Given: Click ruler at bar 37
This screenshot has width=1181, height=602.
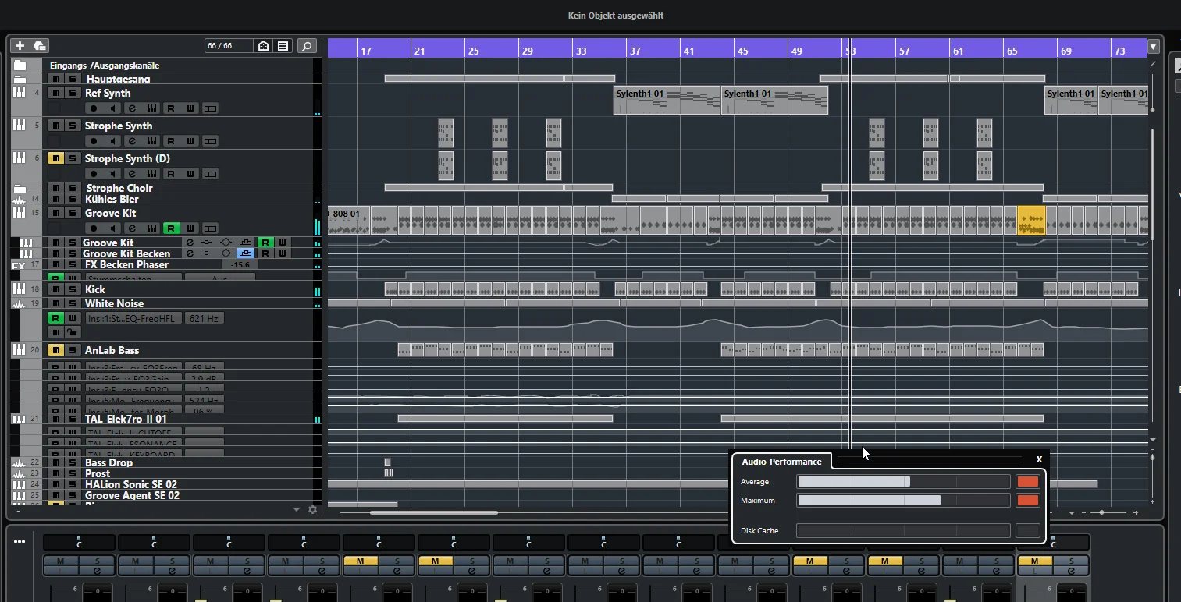Looking at the screenshot, I should (x=635, y=51).
